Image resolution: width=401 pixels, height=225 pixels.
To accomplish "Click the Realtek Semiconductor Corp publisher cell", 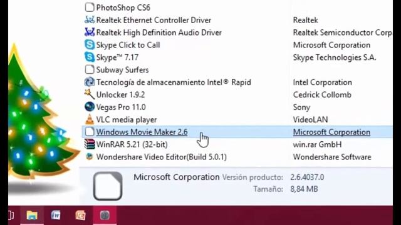I will click(342, 32).
